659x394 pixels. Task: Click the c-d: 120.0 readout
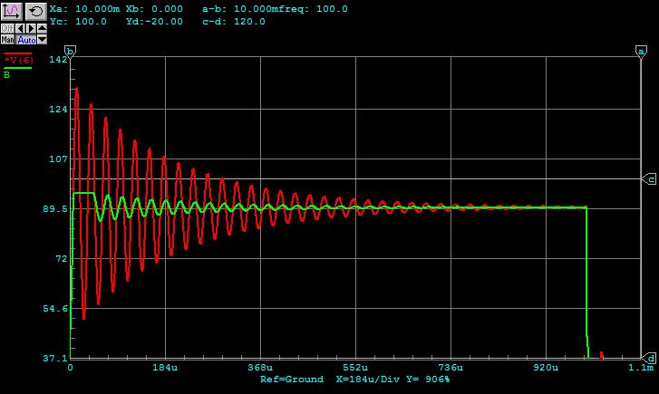[x=234, y=22]
